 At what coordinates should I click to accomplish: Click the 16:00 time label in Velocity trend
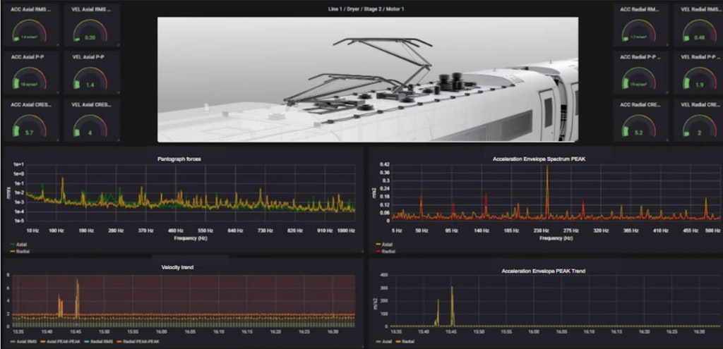pos(162,331)
